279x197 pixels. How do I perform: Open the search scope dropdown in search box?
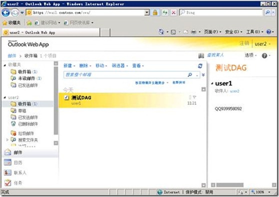point(197,75)
